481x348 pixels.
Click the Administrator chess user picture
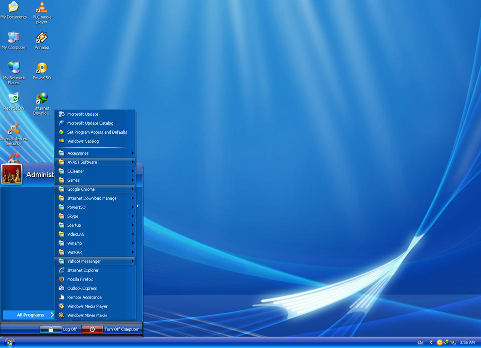[x=12, y=174]
